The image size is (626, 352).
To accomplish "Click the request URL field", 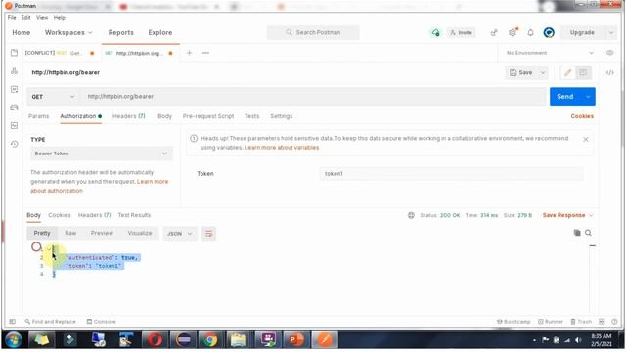I will click(x=314, y=97).
